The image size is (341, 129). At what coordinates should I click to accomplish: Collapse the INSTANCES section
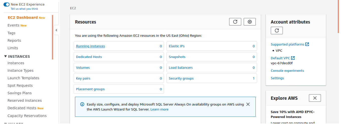click(6, 56)
